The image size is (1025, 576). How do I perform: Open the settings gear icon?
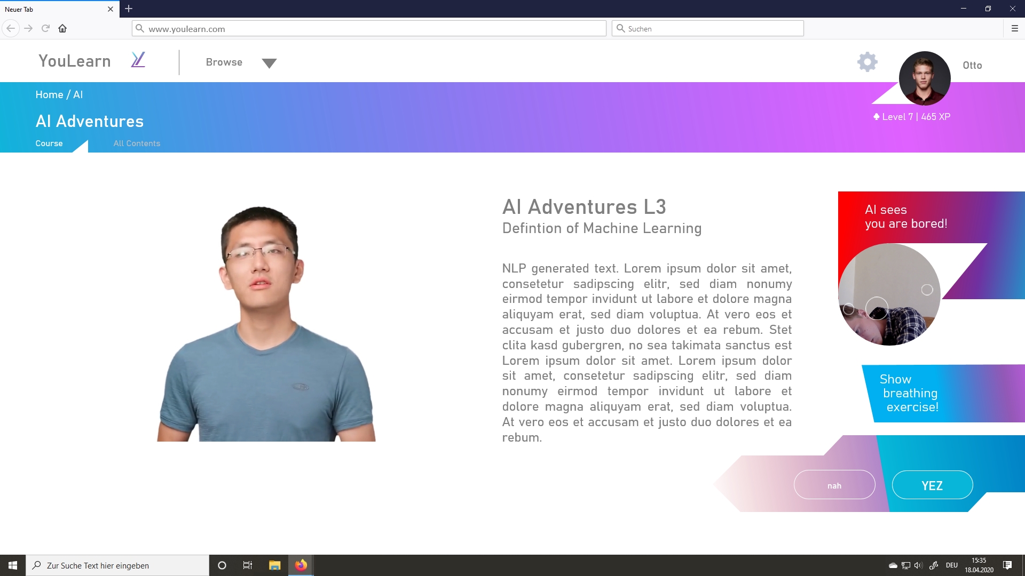click(x=867, y=62)
